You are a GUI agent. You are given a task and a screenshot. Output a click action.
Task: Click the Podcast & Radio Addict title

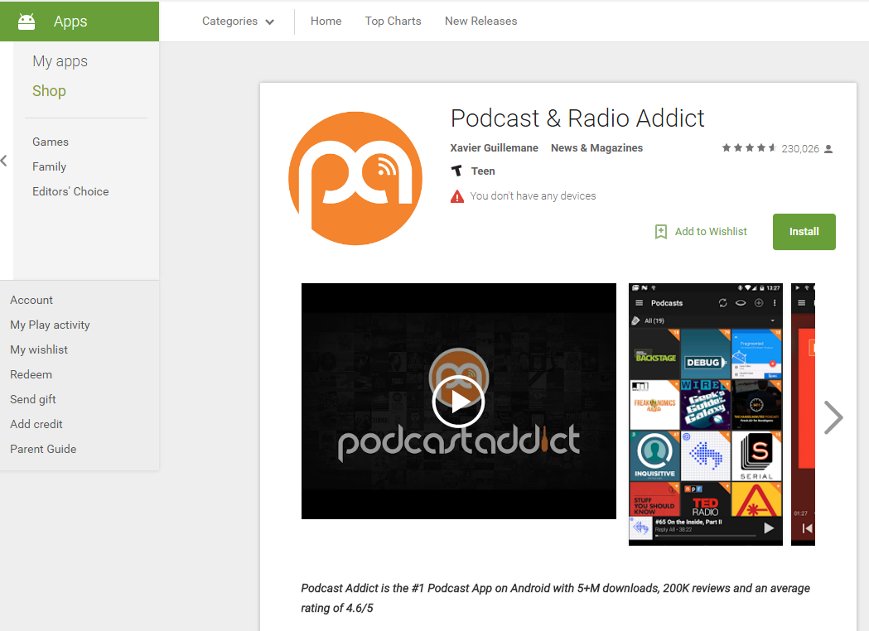(x=577, y=118)
